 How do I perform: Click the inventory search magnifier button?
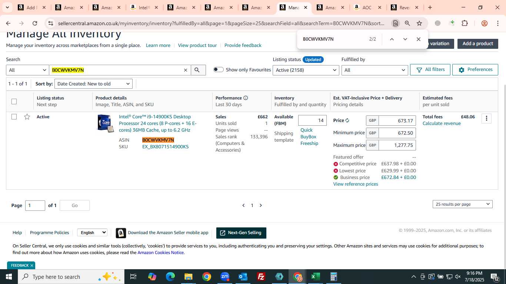pos(198,70)
